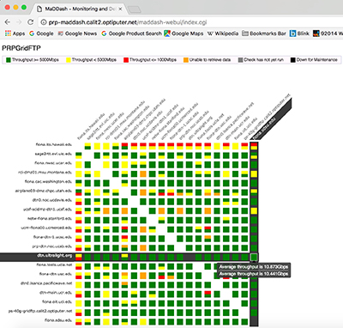This screenshot has width=343, height=328.
Task: Open the Bookmarks Bar folder
Action: click(264, 33)
